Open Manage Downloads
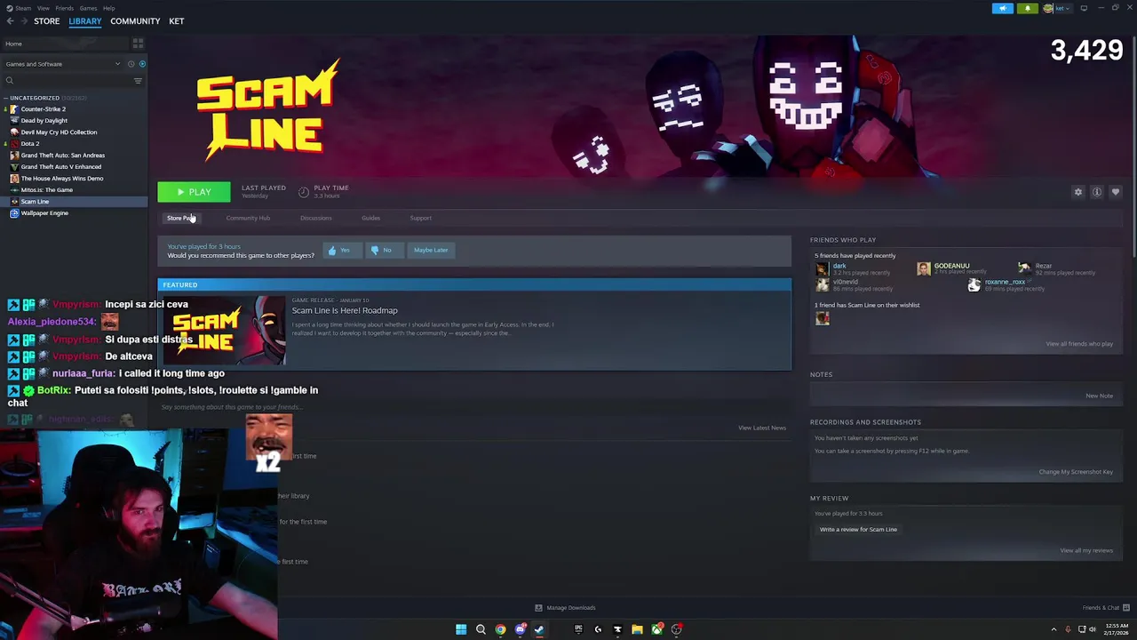Viewport: 1137px width, 640px height. 565,608
